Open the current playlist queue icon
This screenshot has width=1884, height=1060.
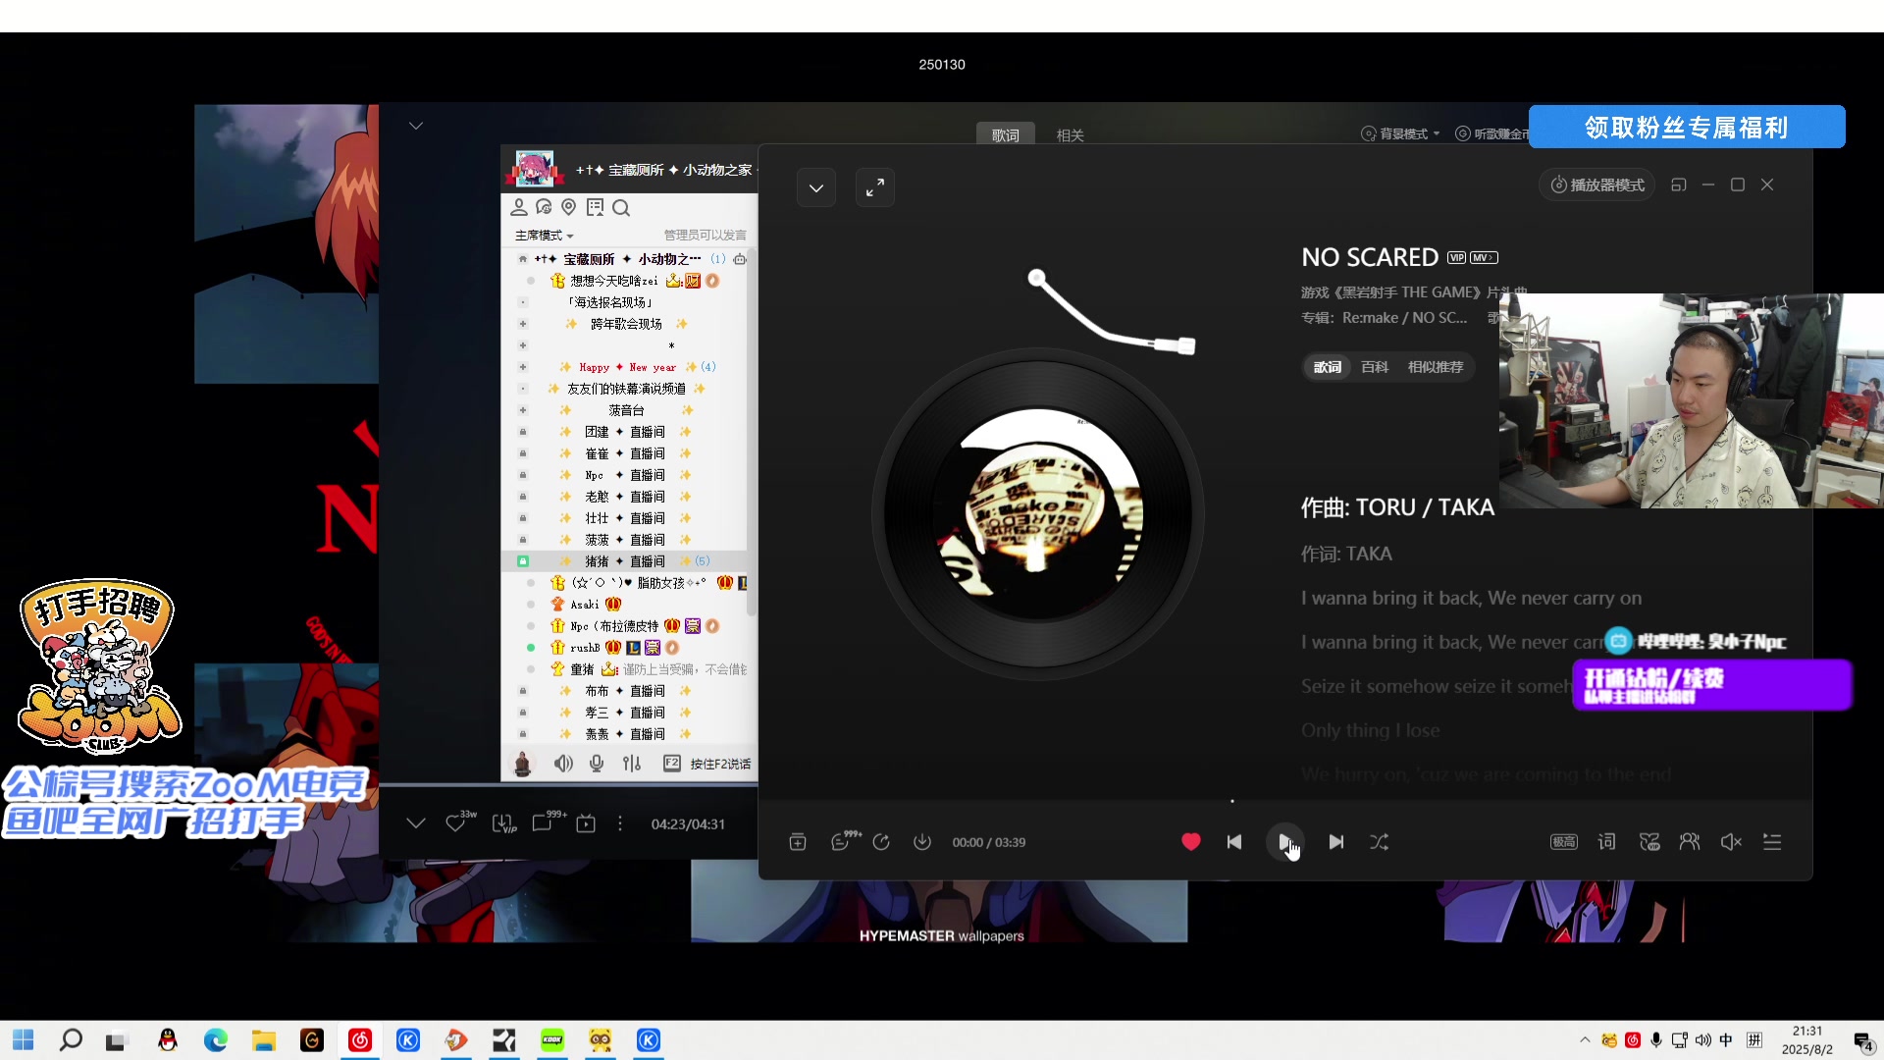tap(1772, 842)
